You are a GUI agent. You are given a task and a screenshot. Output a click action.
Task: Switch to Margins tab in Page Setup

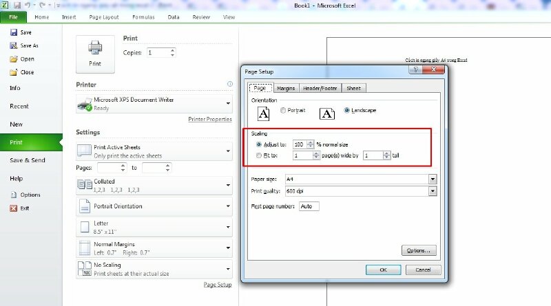286,89
